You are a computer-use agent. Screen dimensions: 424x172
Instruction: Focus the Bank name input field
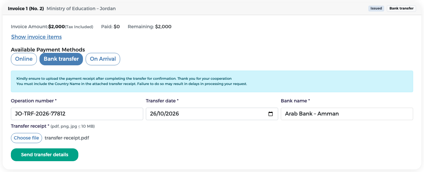click(x=347, y=114)
